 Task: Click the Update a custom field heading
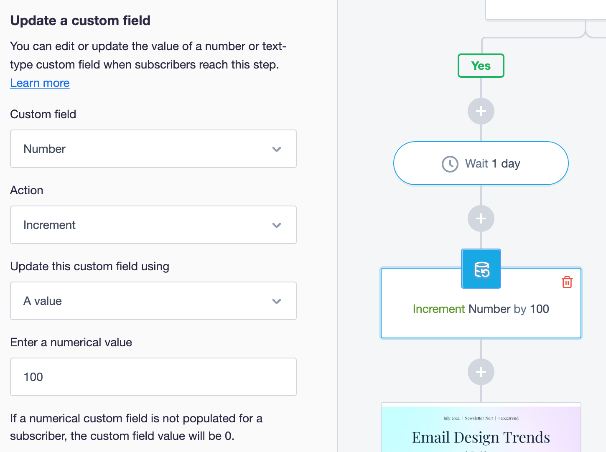(x=80, y=20)
